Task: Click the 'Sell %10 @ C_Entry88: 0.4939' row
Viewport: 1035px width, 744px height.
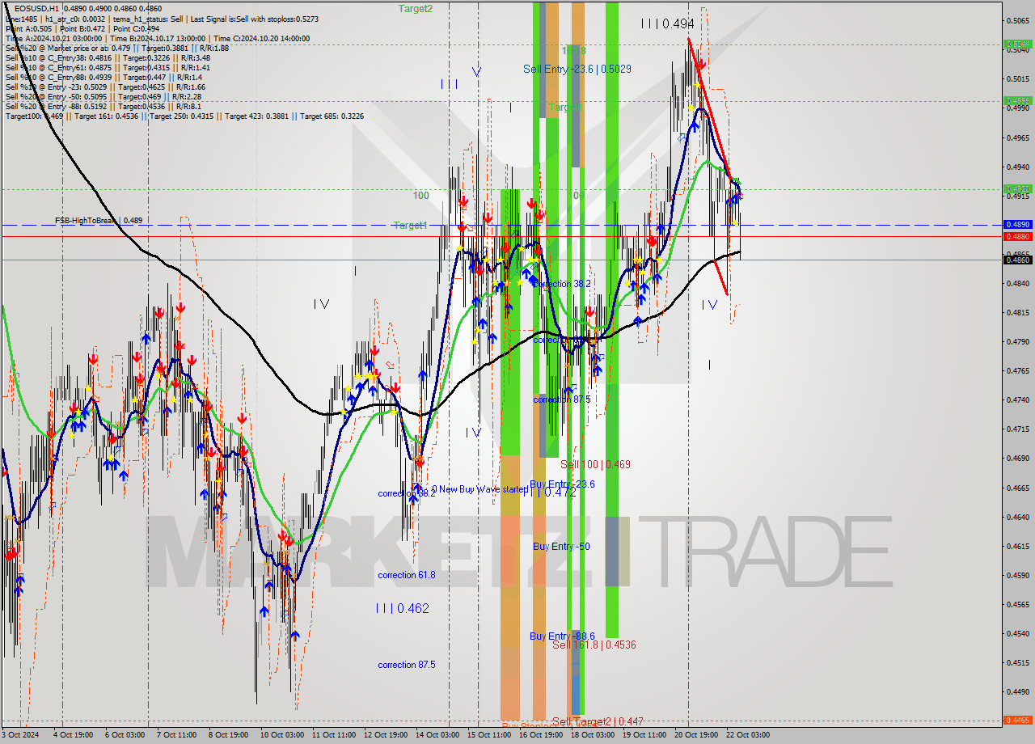Action: coord(103,77)
